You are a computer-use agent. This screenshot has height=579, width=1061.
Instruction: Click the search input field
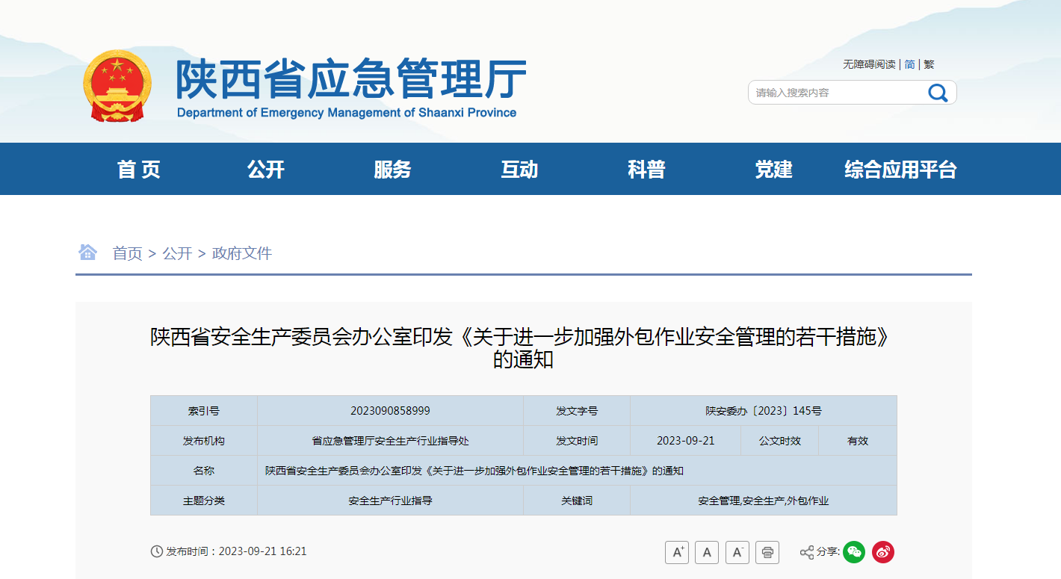point(822,92)
